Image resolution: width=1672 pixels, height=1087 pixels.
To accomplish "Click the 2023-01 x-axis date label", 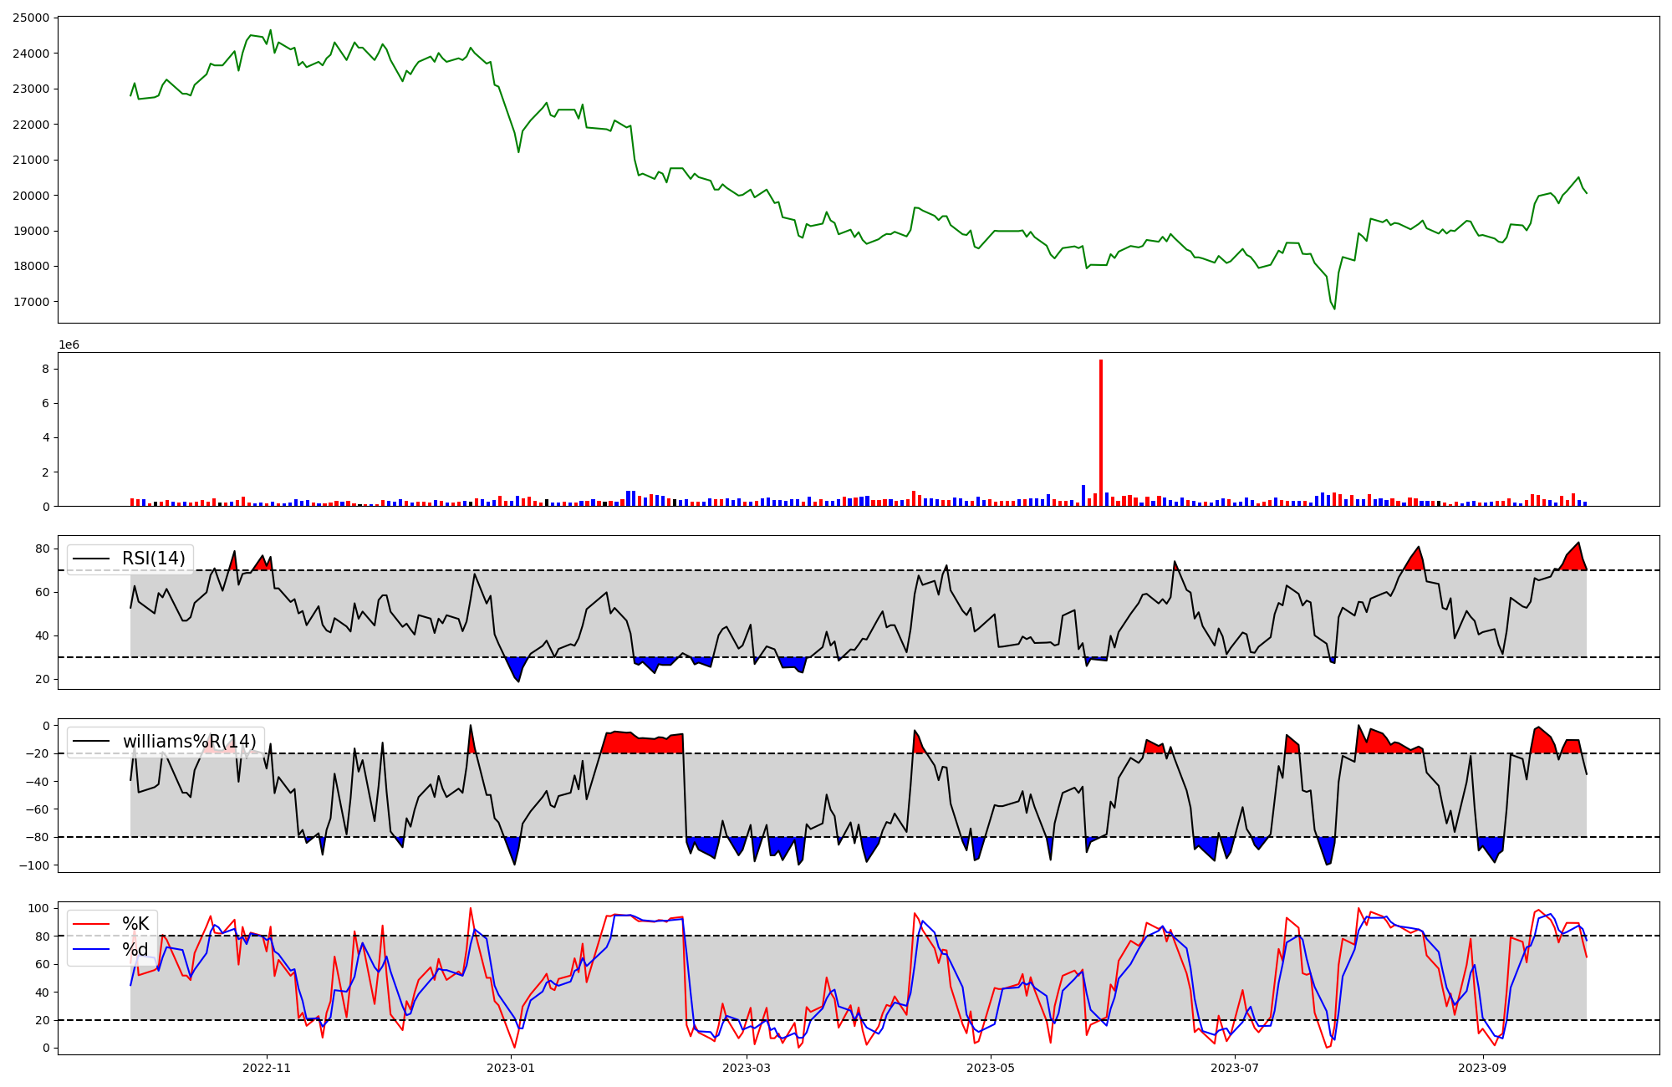I will point(510,1068).
